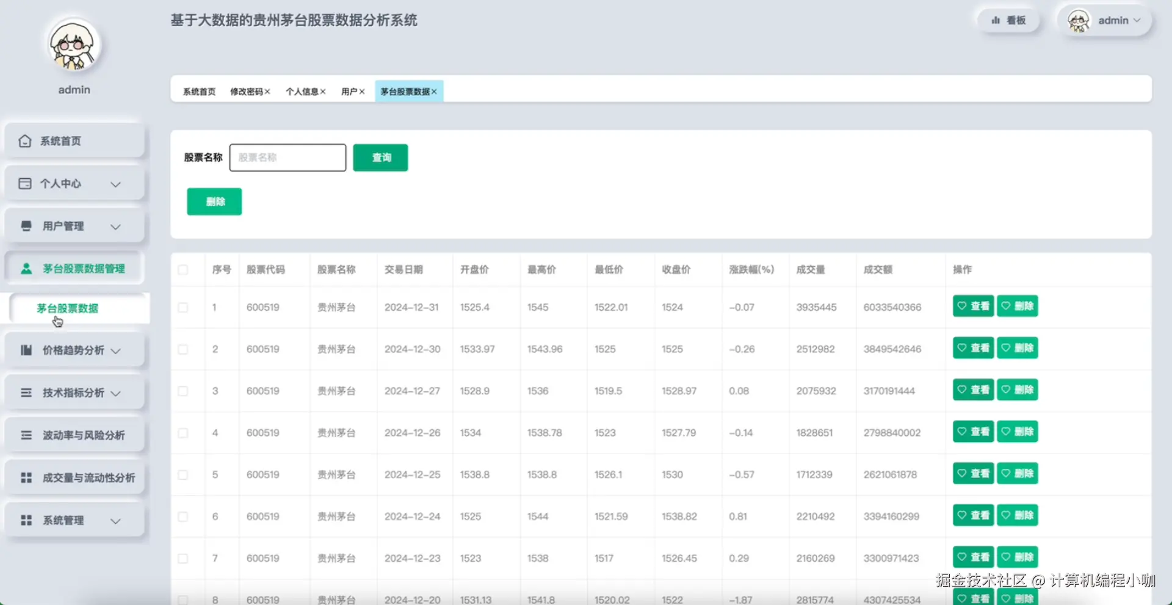Check the box for row 7
The width and height of the screenshot is (1172, 605).
[x=183, y=559]
